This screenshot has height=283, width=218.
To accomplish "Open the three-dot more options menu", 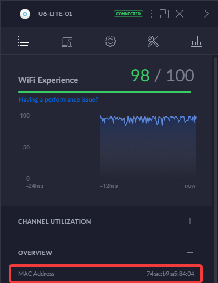I will [x=152, y=14].
